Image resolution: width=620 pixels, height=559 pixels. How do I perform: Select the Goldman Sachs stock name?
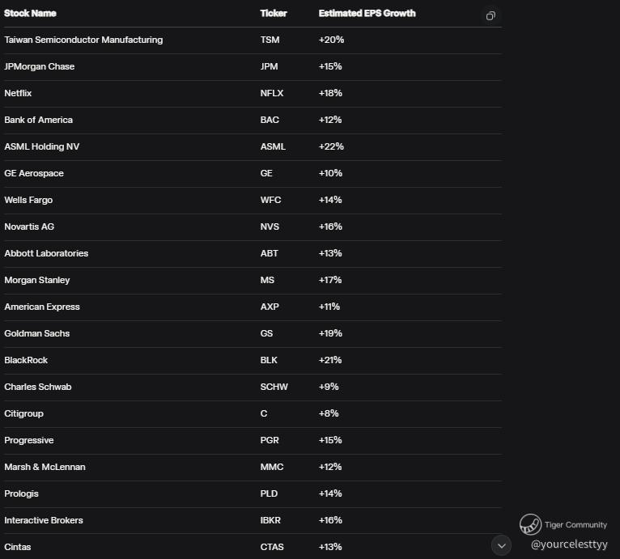point(37,333)
